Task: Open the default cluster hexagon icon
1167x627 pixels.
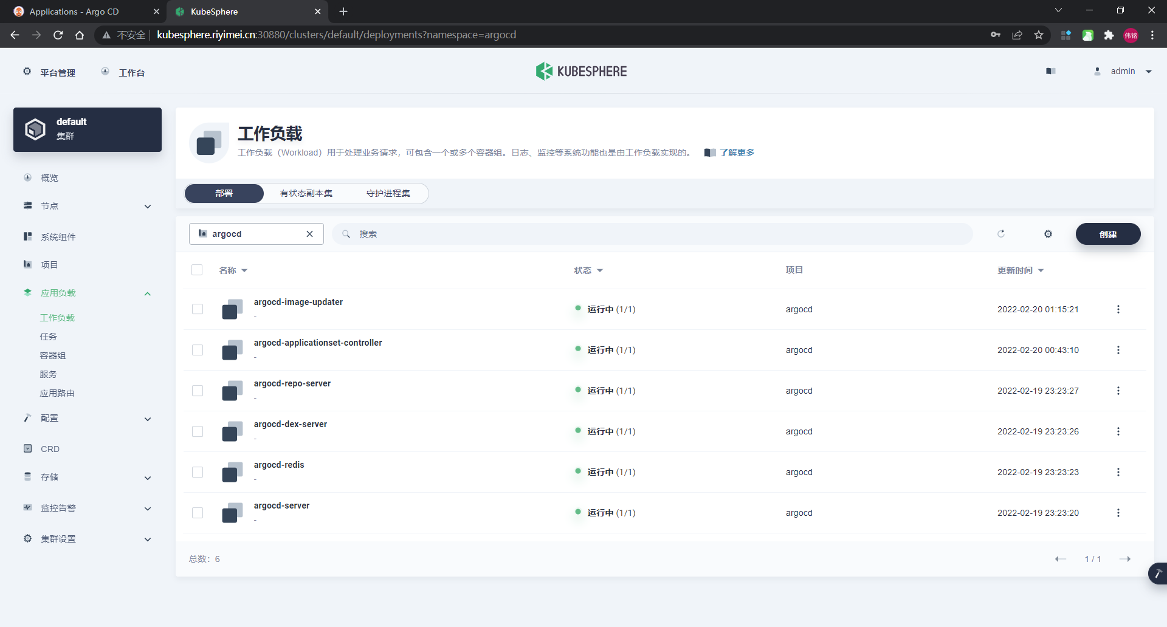Action: click(35, 129)
